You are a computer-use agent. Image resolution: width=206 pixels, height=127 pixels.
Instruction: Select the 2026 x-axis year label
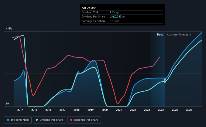click(189, 110)
